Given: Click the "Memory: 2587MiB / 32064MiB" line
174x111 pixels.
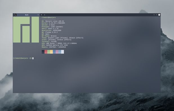Looking at the screenshot, I should (x=54, y=47).
